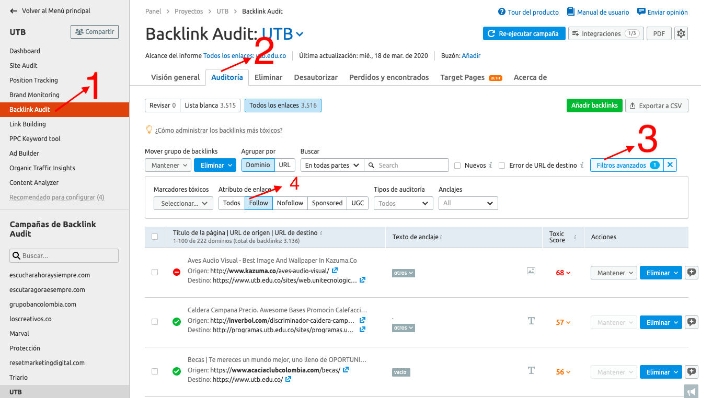This screenshot has height=398, width=701.
Task: Open the image anchor icon on the kazuma.co row
Action: (531, 271)
